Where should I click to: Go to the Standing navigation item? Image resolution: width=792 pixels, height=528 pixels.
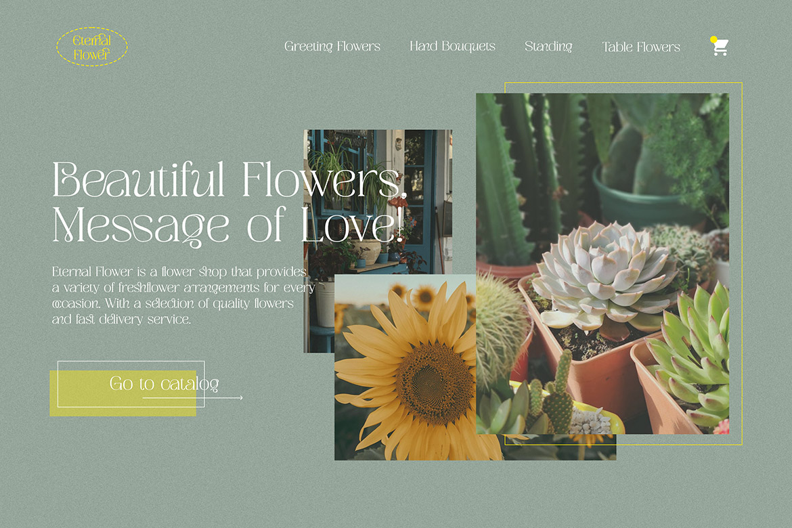[548, 47]
